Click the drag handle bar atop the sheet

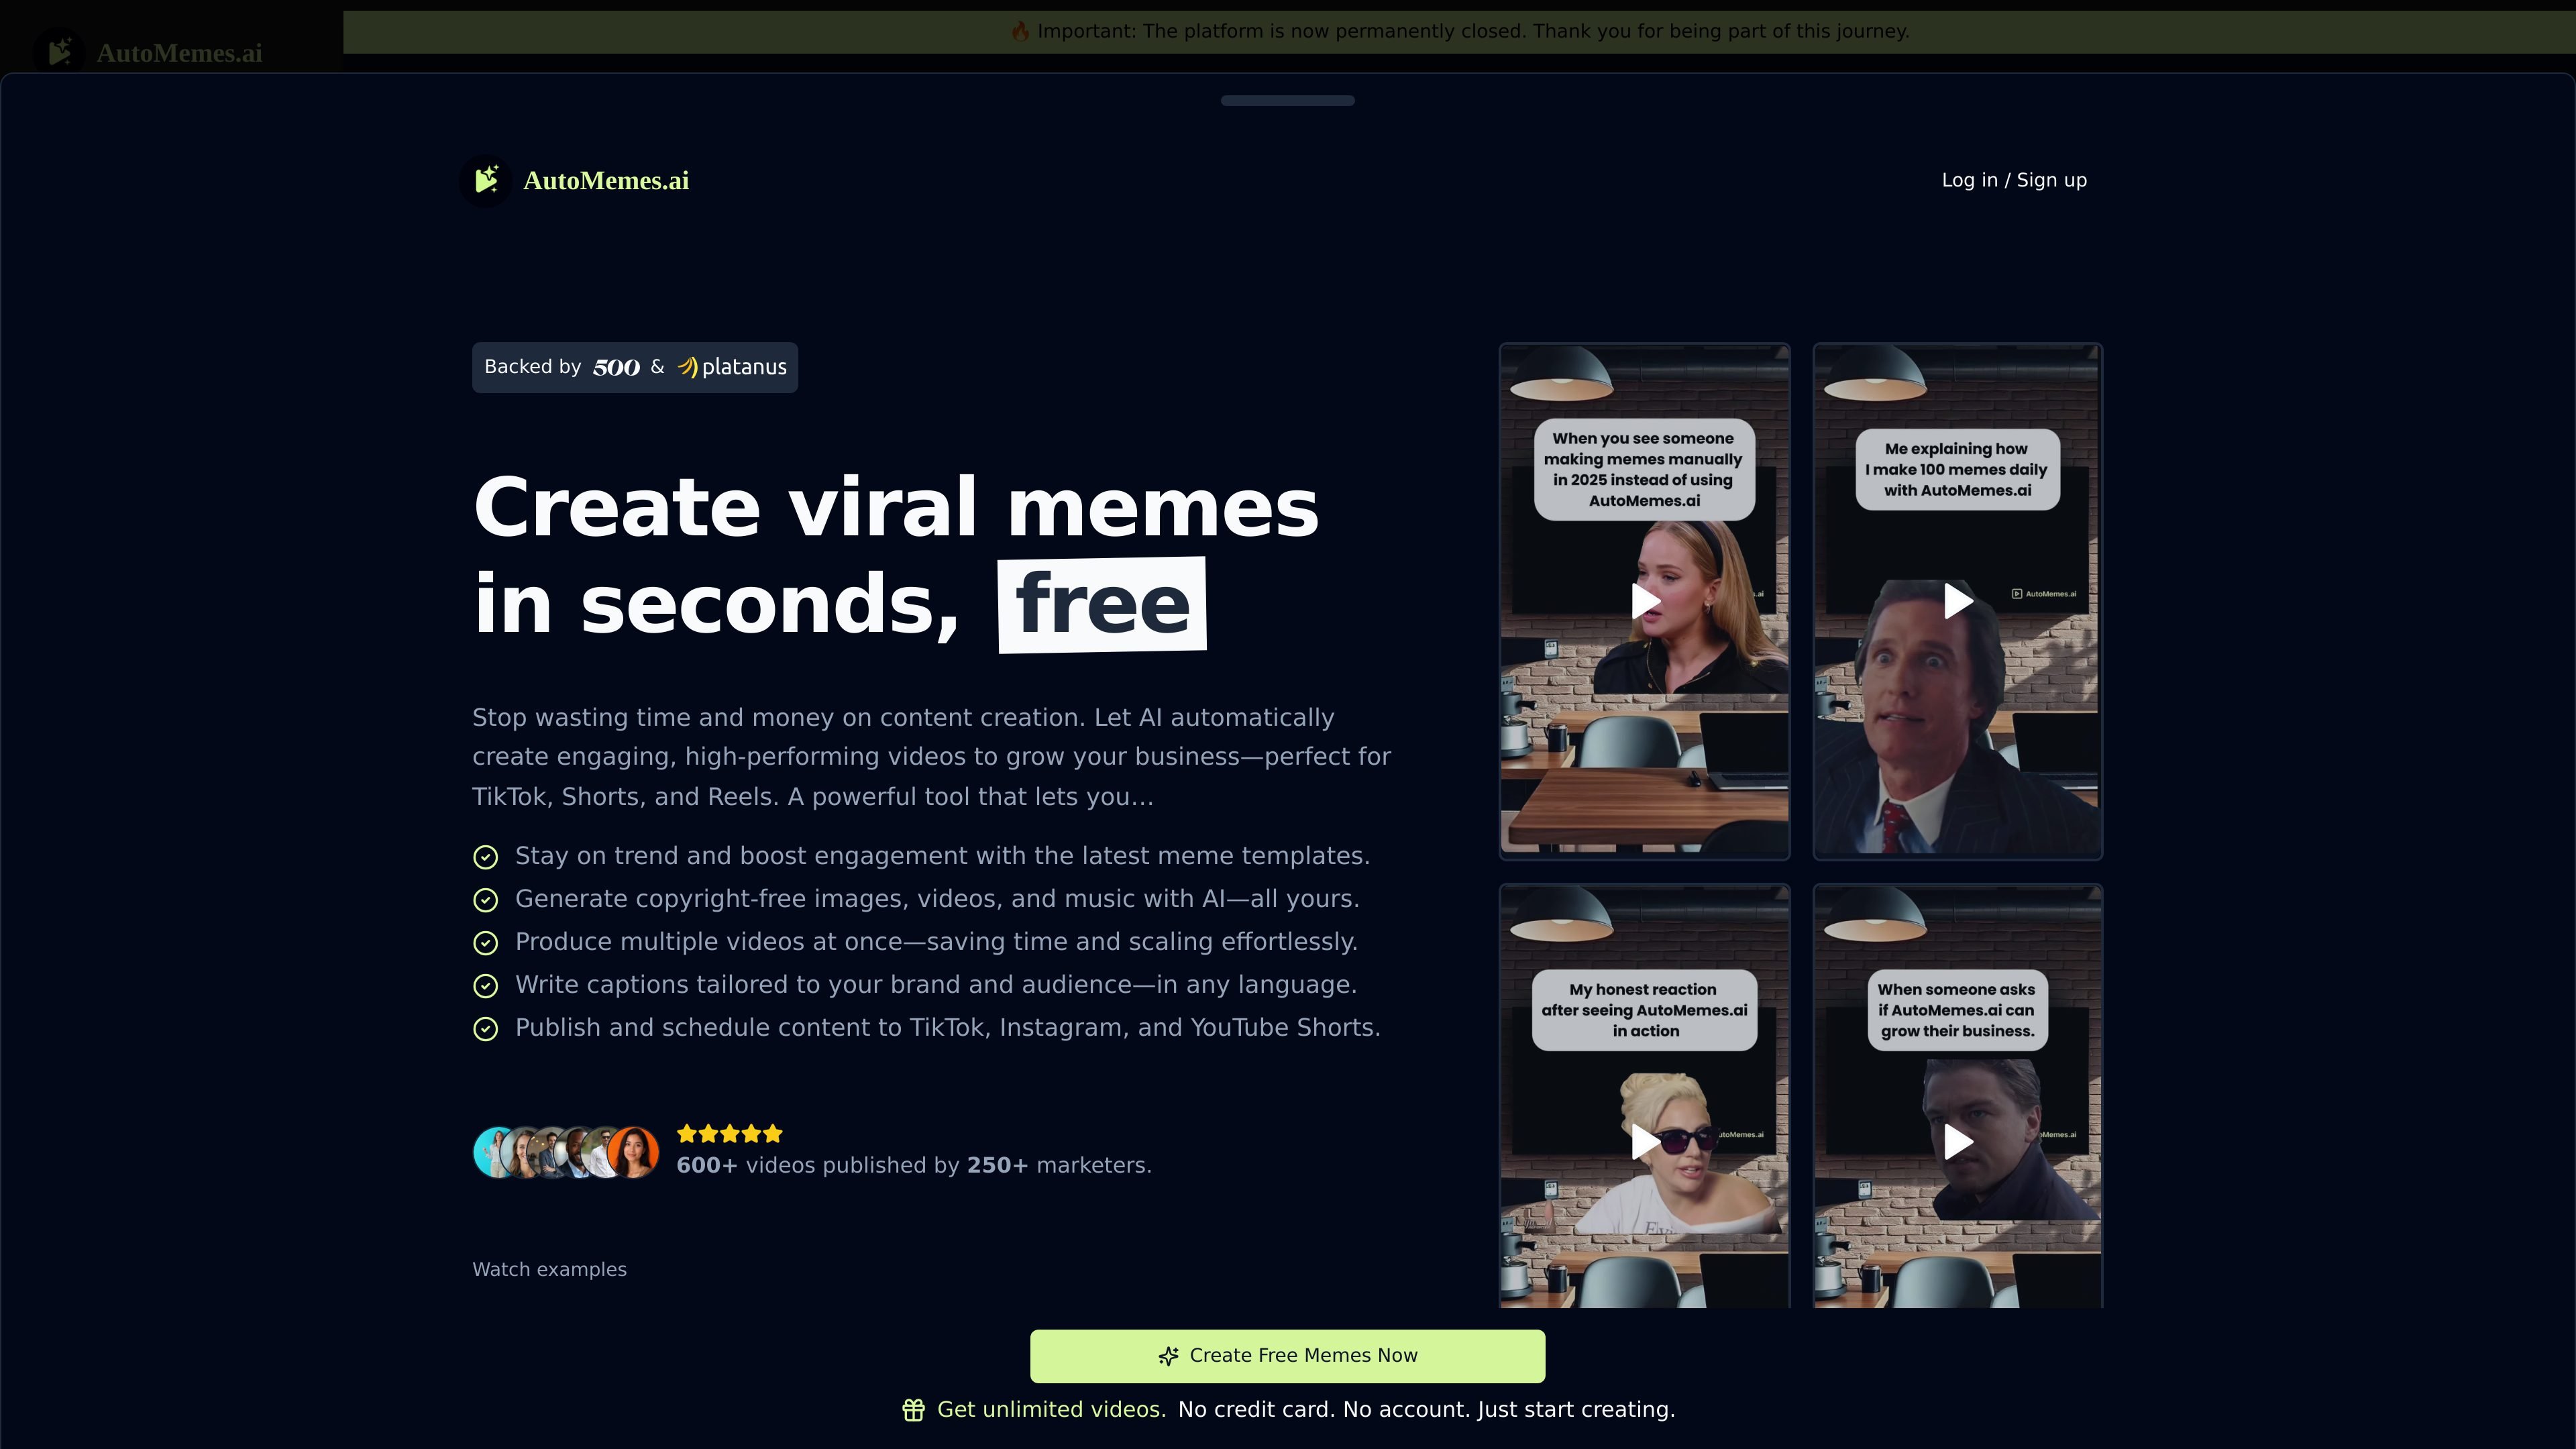(1288, 100)
